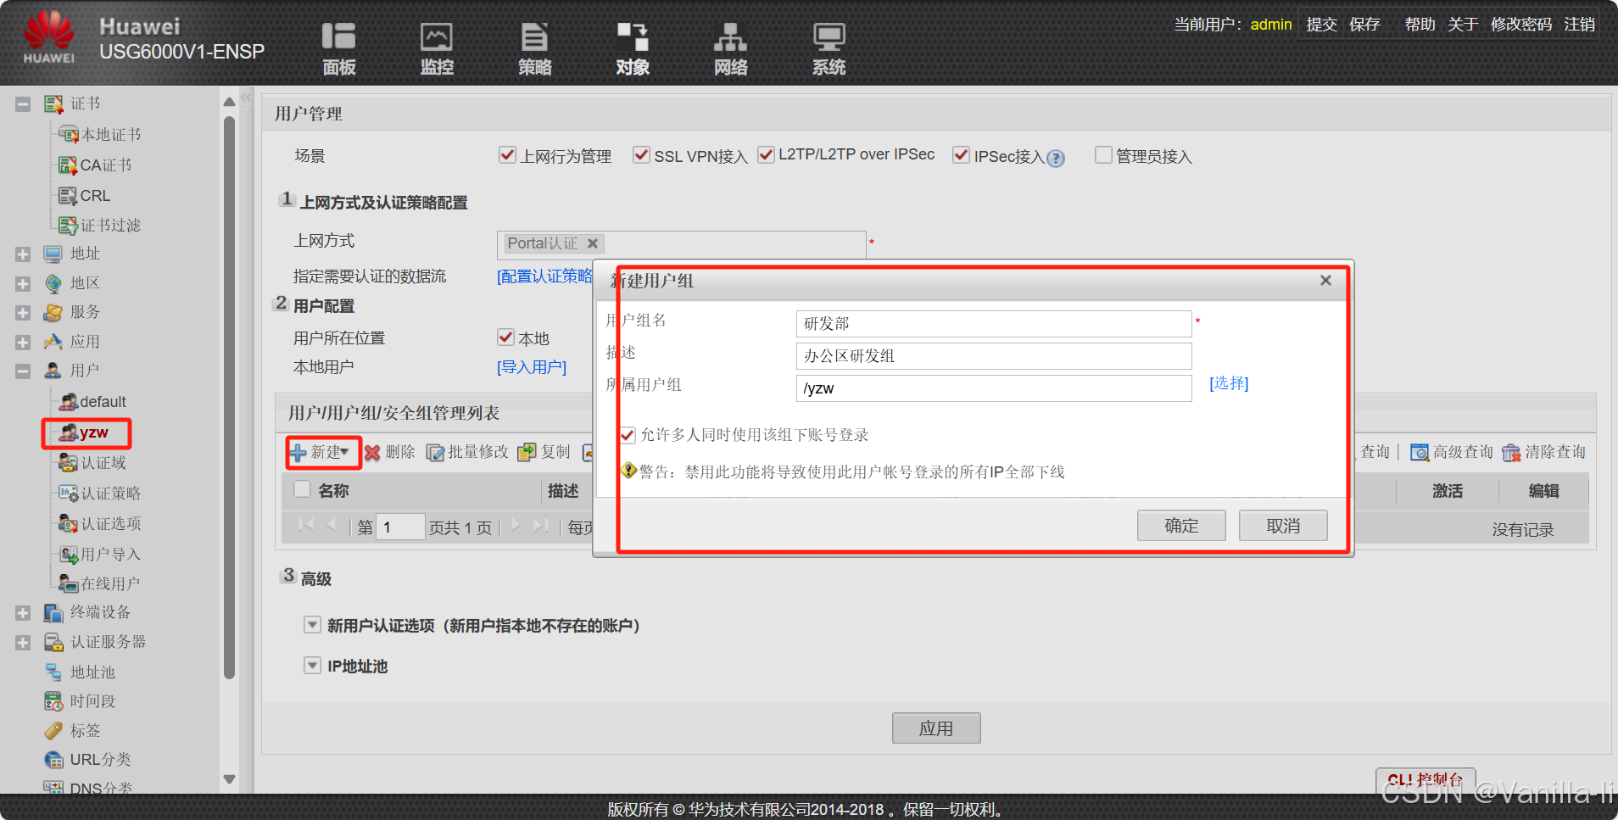Open URL分类 in the sidebar

[x=100, y=760]
